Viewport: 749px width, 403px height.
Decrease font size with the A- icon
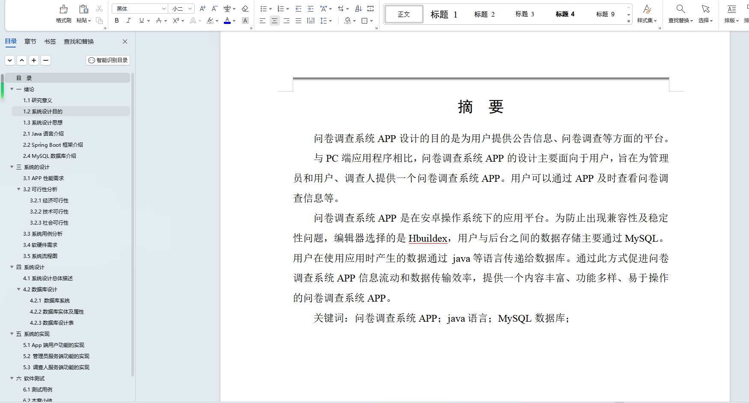coord(215,9)
